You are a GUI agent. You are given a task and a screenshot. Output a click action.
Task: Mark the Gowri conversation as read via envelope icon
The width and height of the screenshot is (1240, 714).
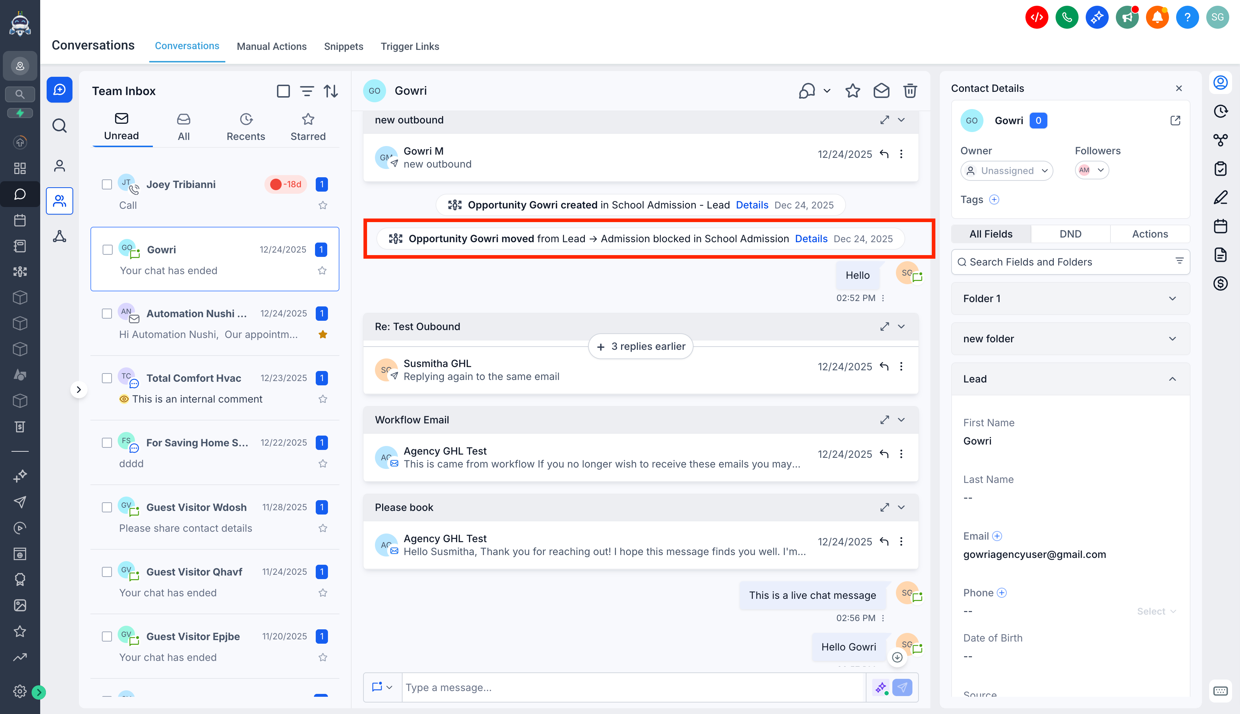click(x=881, y=91)
